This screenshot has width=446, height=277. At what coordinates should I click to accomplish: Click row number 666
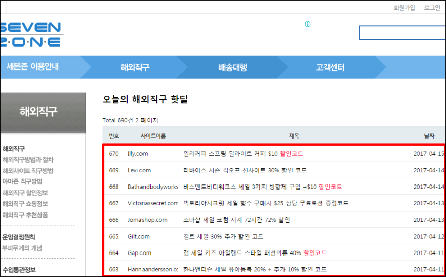pyautogui.click(x=114, y=220)
